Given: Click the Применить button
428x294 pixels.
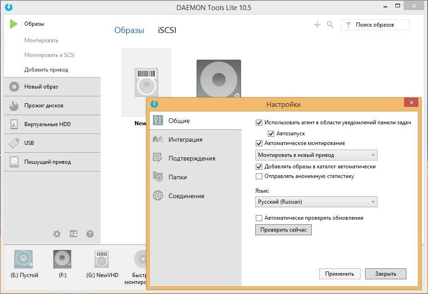Looking at the screenshot, I should coord(339,274).
